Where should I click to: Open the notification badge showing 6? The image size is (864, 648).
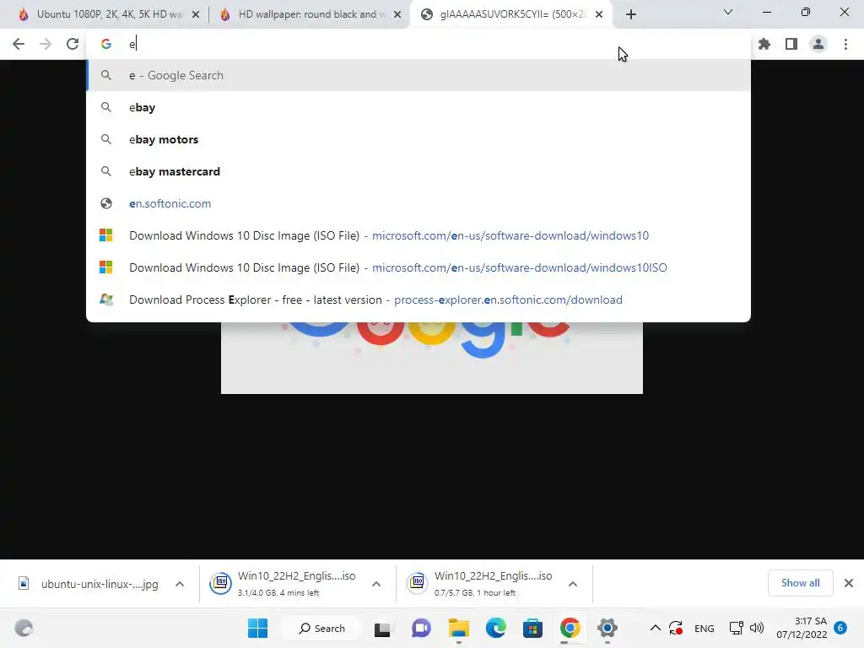point(840,628)
